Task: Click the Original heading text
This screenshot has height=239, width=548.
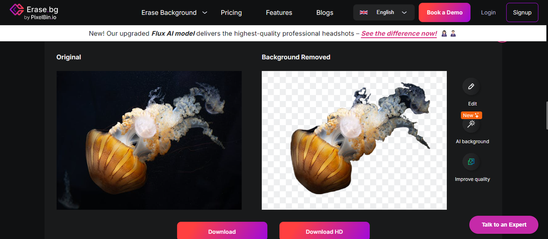Action: point(68,57)
